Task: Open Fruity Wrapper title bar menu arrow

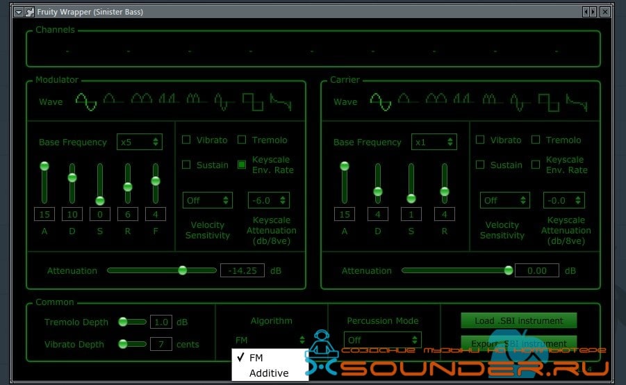Action: (x=18, y=12)
